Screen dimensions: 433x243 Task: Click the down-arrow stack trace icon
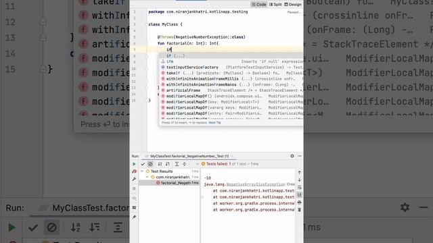(x=299, y=180)
